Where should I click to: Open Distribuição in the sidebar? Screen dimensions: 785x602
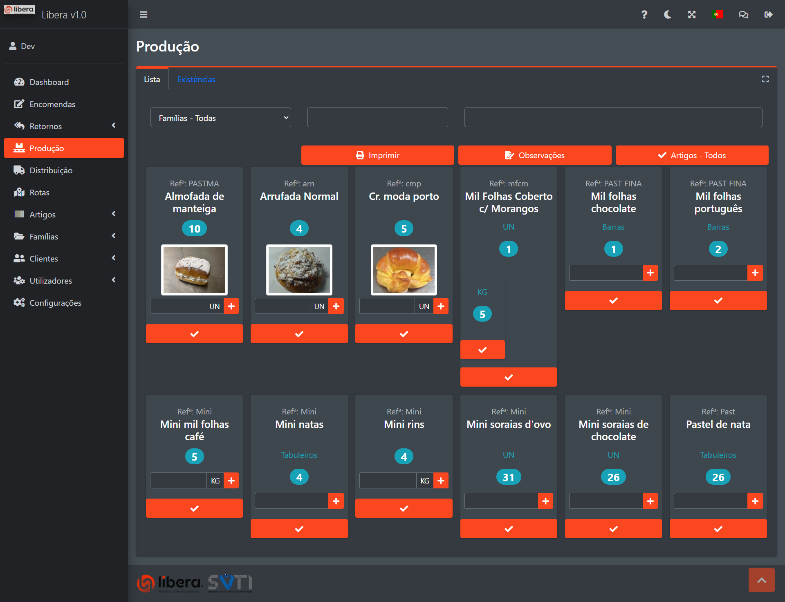(x=51, y=170)
